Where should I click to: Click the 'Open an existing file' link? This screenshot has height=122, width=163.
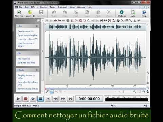(x=28, y=35)
